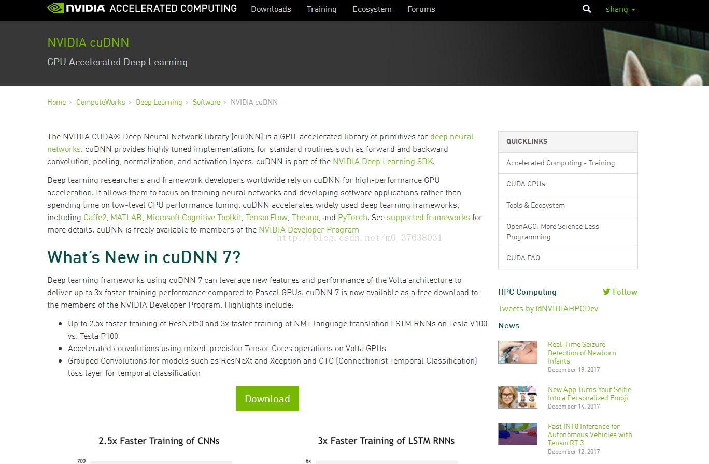
Task: Go to Deep Learning breadcrumb
Action: point(159,102)
